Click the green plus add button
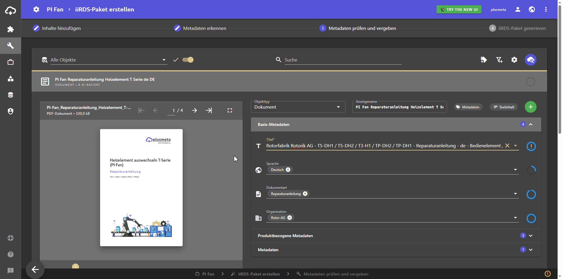 coord(530,107)
